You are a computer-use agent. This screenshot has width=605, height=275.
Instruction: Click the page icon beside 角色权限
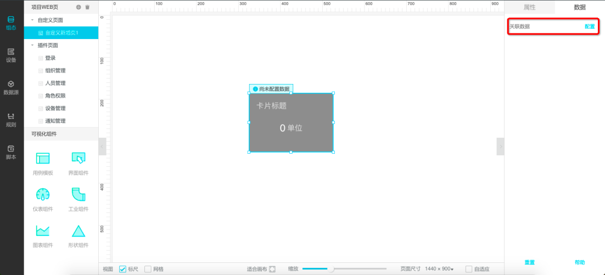(x=41, y=96)
